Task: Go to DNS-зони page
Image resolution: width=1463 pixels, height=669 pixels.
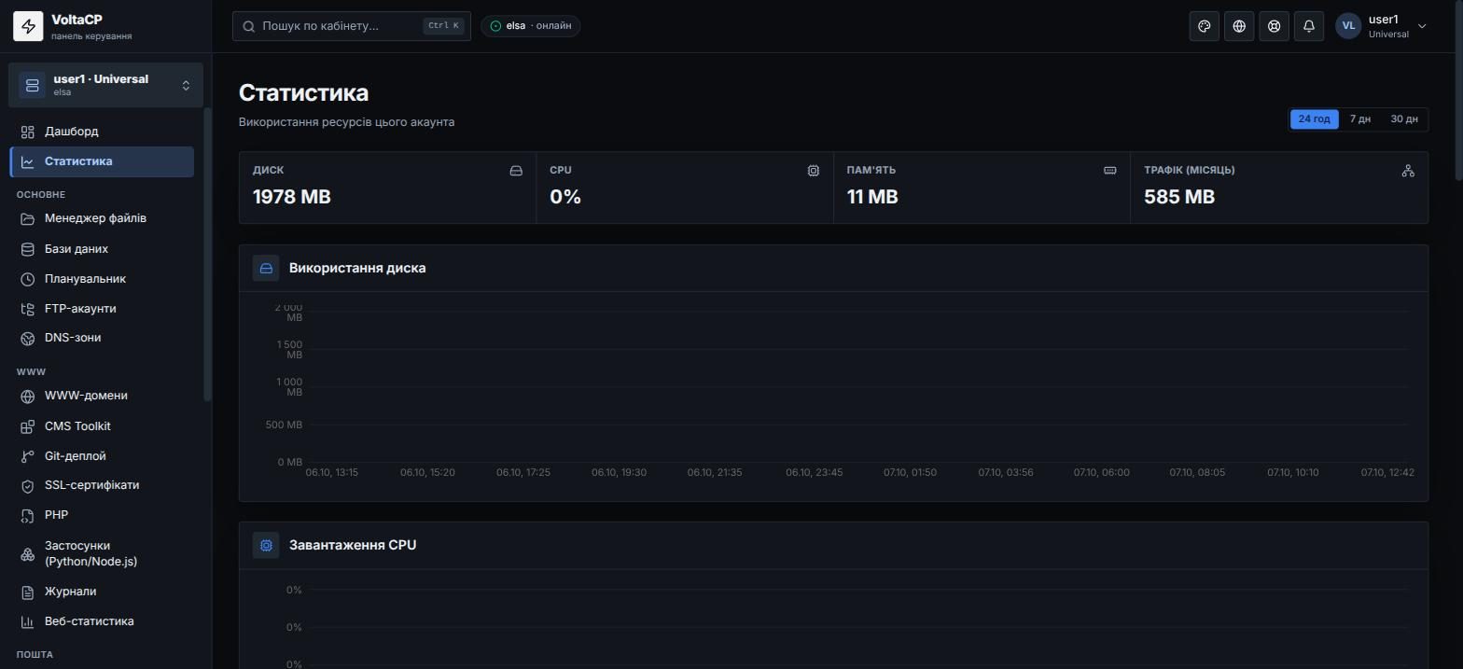Action: [x=102, y=338]
